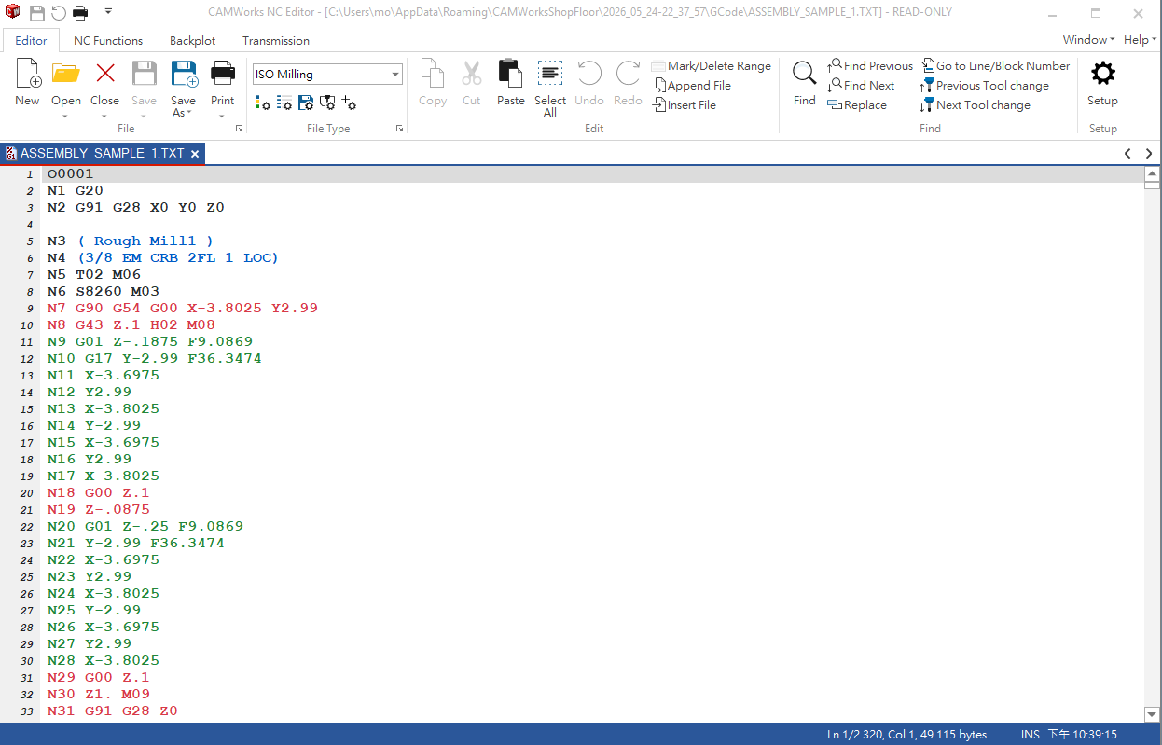
Task: Expand the arrow below the Open button
Action: (65, 116)
